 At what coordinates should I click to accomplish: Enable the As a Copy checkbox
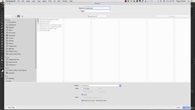[82, 89]
